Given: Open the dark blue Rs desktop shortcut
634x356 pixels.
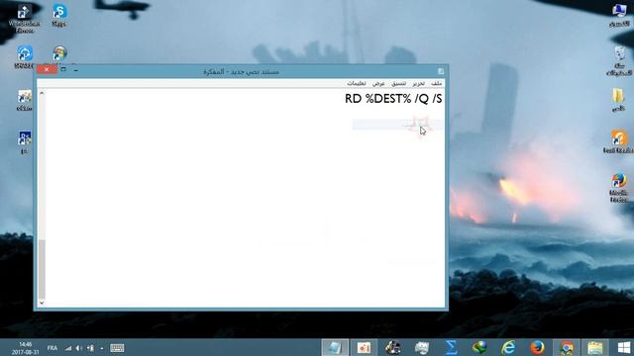Looking at the screenshot, I should [x=24, y=142].
